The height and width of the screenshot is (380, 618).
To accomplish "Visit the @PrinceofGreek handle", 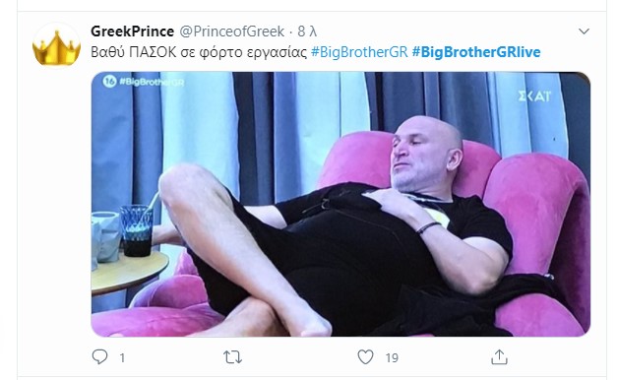I will click(x=232, y=32).
